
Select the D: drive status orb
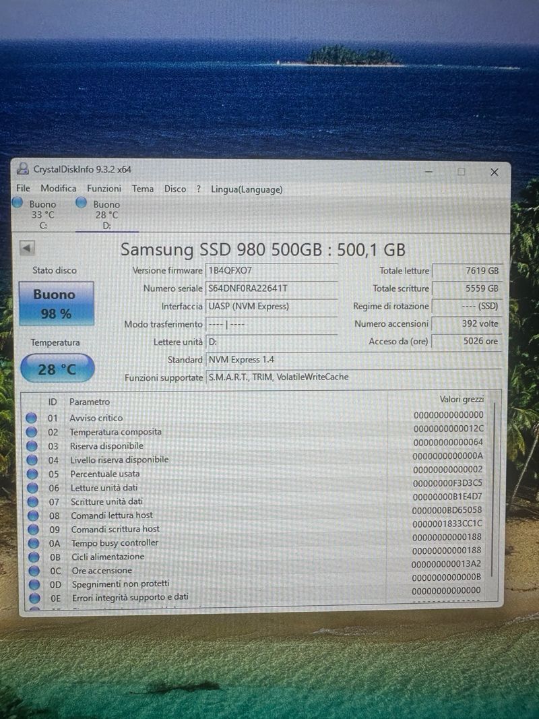click(81, 202)
